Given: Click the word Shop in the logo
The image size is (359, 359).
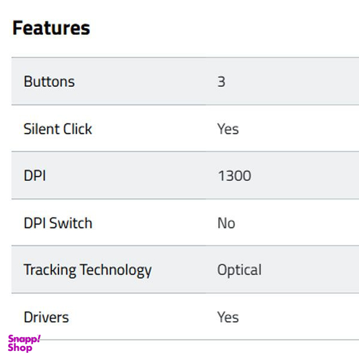Looking at the screenshot, I should 20,348.
